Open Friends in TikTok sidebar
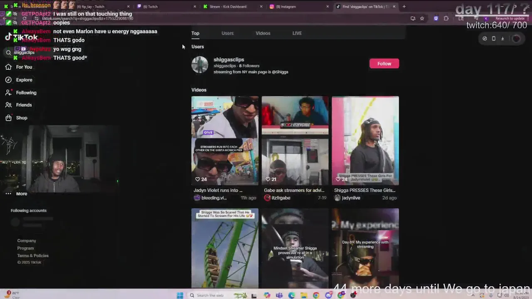 pyautogui.click(x=19, y=105)
